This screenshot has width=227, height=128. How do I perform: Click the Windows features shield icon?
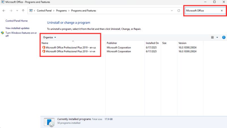coord(3,33)
